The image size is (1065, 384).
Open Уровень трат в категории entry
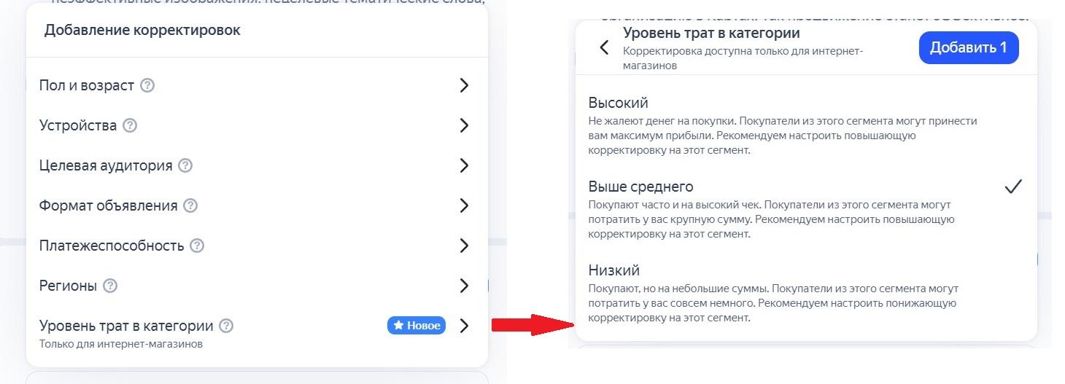pos(257,332)
